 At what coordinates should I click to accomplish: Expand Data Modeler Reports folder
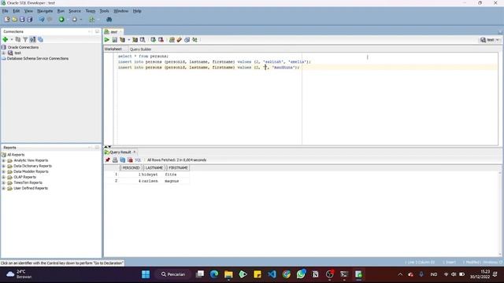(4, 171)
